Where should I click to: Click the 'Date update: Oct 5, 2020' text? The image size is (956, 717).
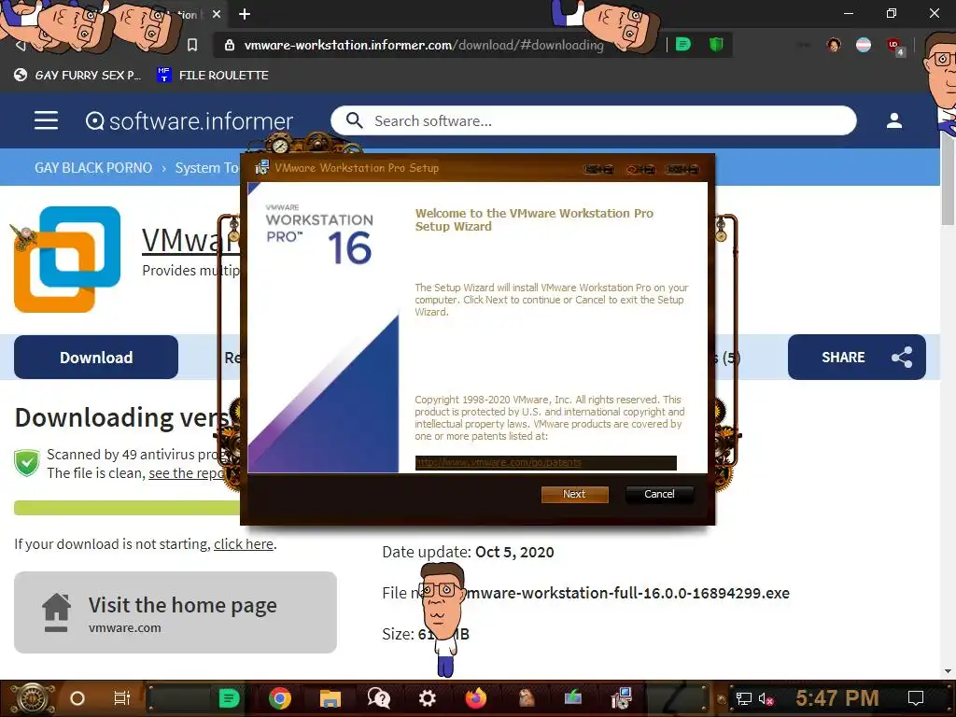(468, 552)
